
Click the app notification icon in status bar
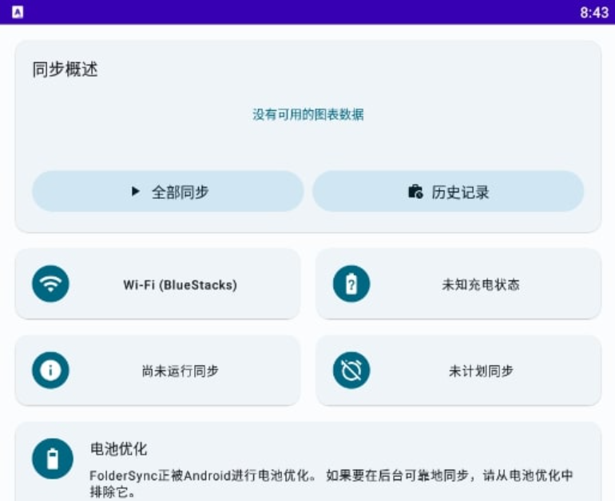18,12
